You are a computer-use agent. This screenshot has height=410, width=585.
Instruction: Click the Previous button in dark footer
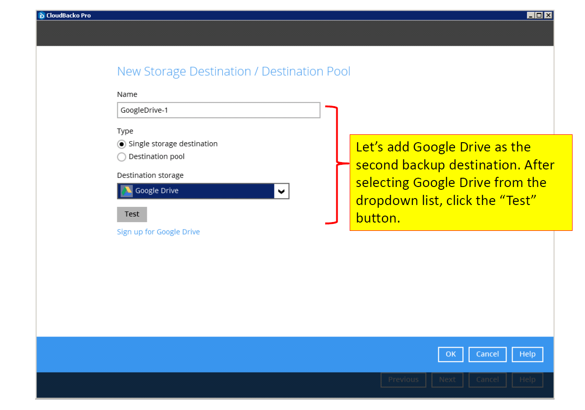click(x=403, y=380)
